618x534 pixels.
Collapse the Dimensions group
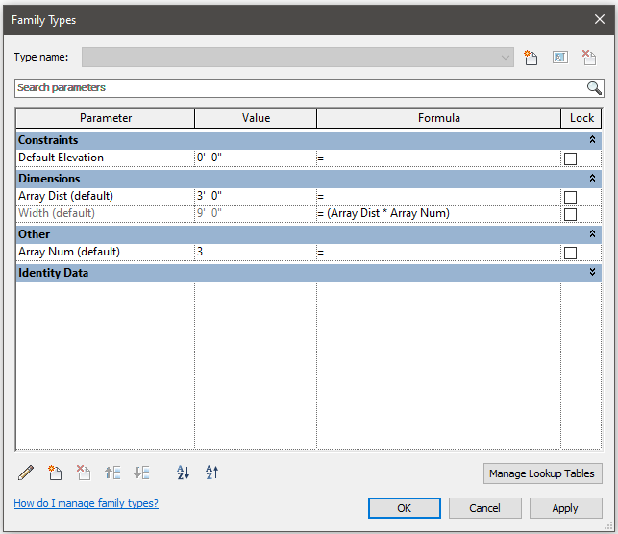pos(592,178)
